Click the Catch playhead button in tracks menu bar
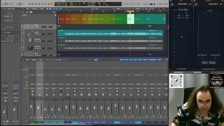The width and height of the screenshot is (224, 126). click(x=61, y=9)
